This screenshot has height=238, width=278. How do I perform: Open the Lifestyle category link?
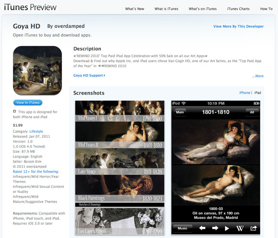(36, 131)
